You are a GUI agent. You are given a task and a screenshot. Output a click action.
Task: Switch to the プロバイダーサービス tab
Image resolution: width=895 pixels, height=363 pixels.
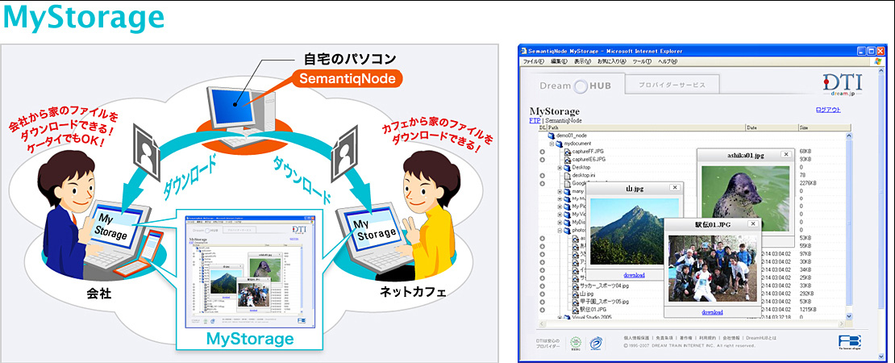tap(672, 85)
